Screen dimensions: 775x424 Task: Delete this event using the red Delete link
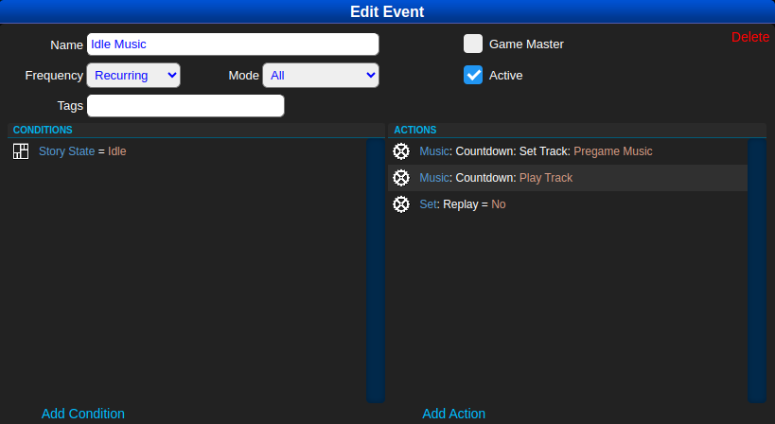click(750, 37)
